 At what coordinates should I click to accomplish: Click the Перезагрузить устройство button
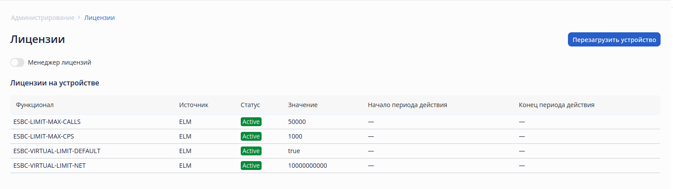[614, 39]
